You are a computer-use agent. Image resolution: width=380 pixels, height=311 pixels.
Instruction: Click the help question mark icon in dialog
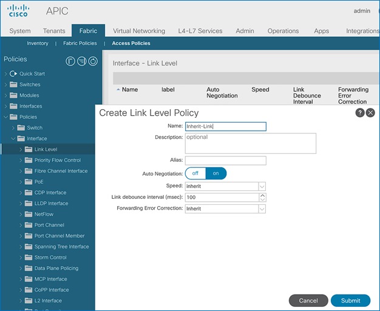pyautogui.click(x=360, y=113)
